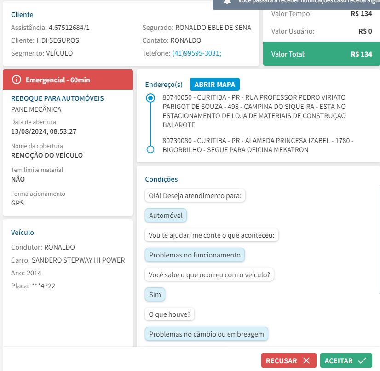
Task: Click the REMOÇÃO DO VEÍCULO coverage value
Action: [47, 155]
